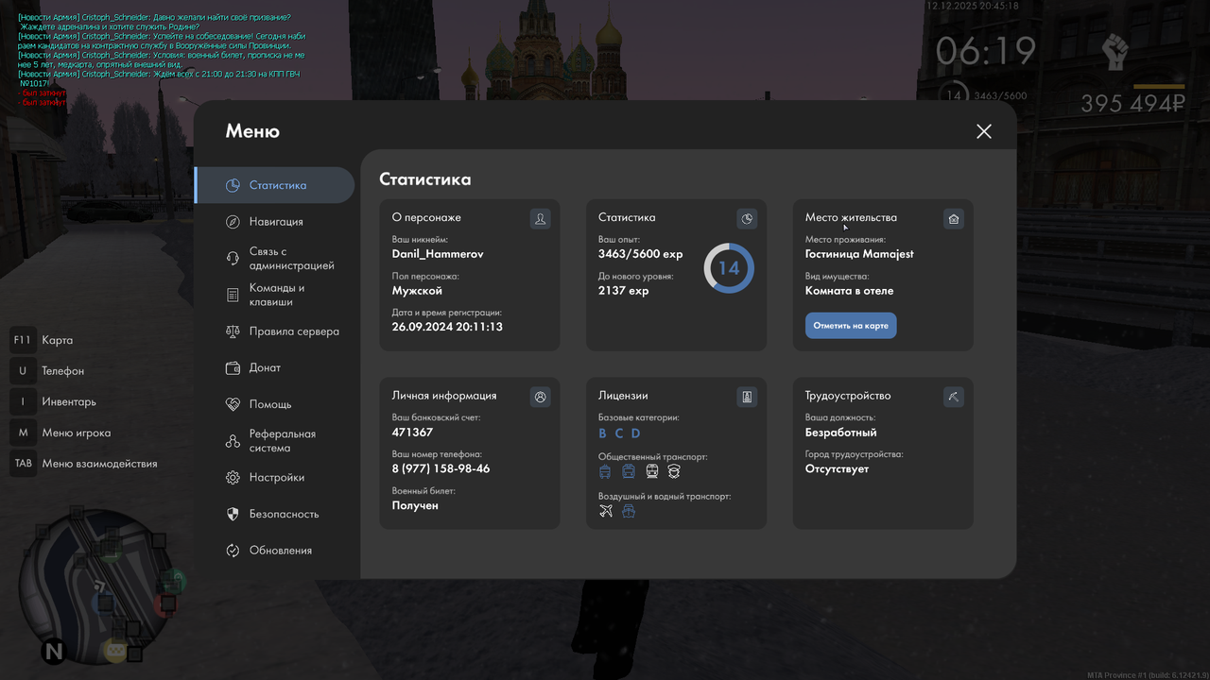Click the experience value 3463/5600 exp
Image resolution: width=1210 pixels, height=680 pixels.
641,254
